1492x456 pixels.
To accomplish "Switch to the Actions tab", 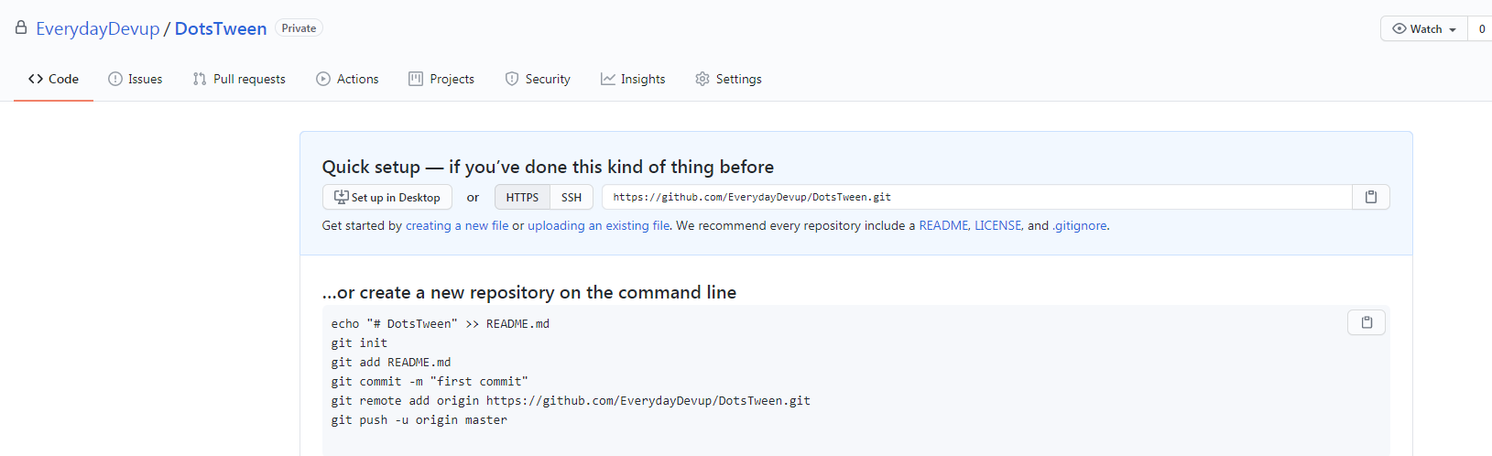I will [x=347, y=79].
